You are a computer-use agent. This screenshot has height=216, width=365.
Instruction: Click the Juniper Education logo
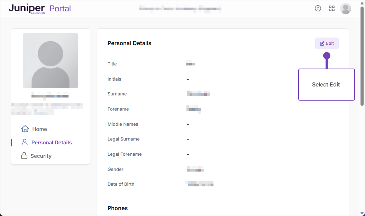tap(27, 9)
